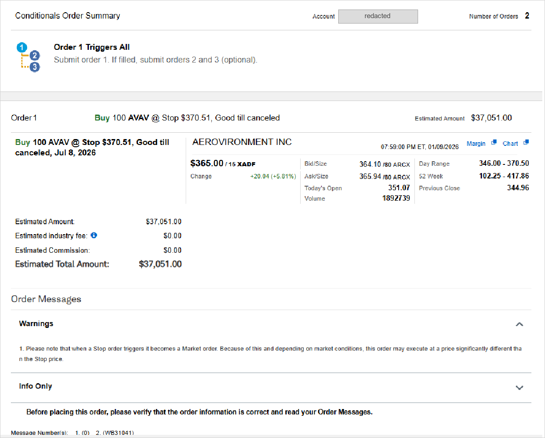Open the Margin link
The width and height of the screenshot is (545, 438).
476,144
